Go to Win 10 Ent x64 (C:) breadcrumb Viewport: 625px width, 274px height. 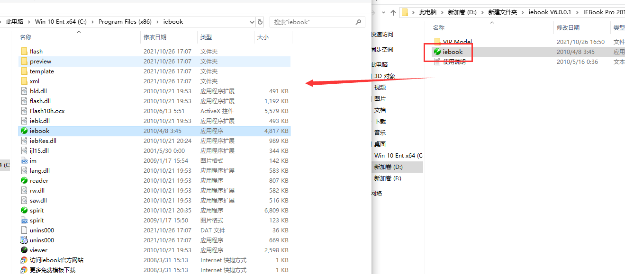(x=61, y=22)
